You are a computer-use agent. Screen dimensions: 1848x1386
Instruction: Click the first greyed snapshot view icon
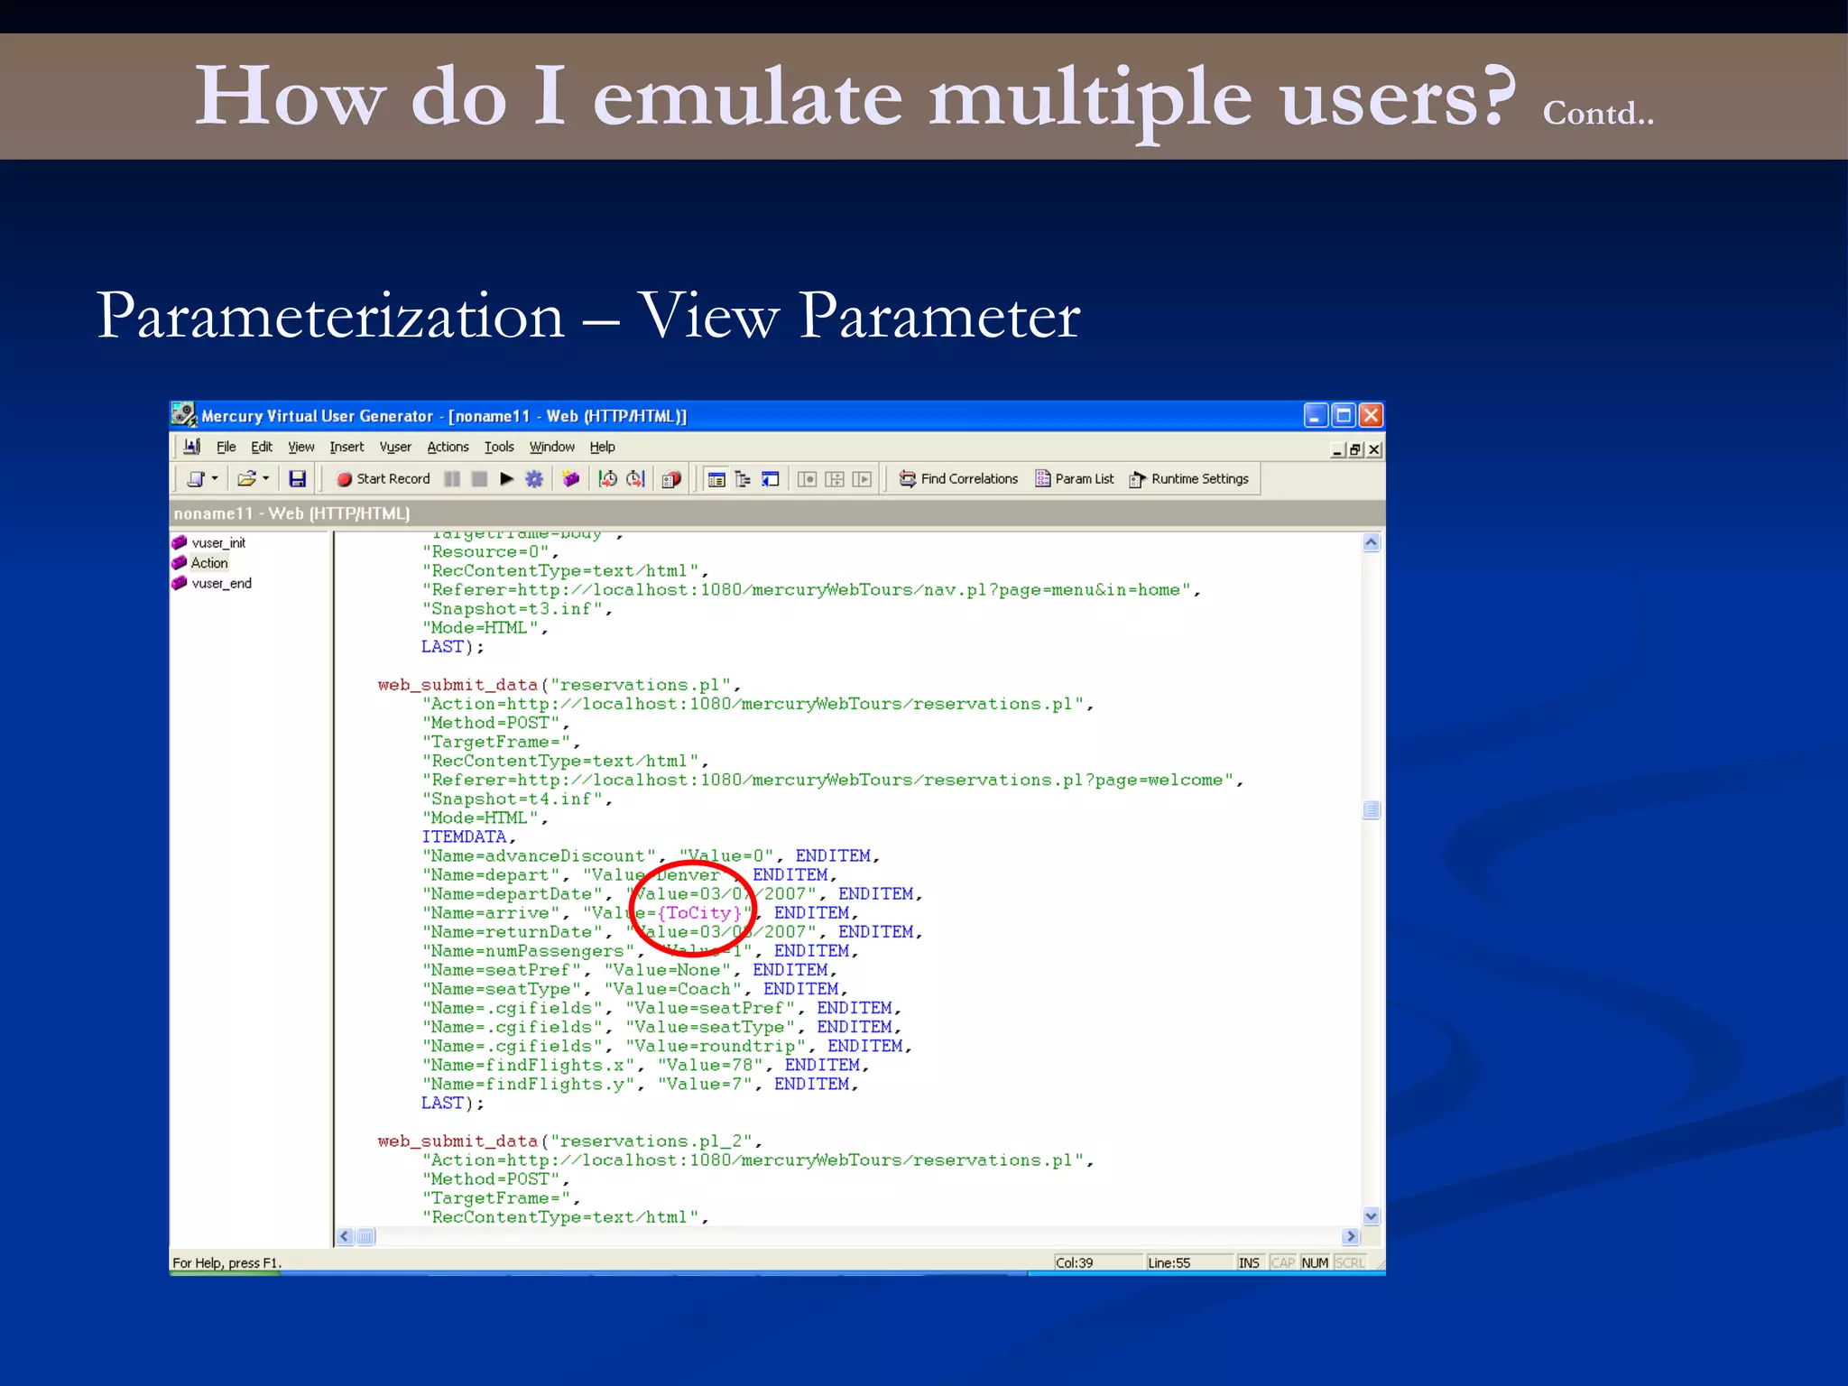808,479
